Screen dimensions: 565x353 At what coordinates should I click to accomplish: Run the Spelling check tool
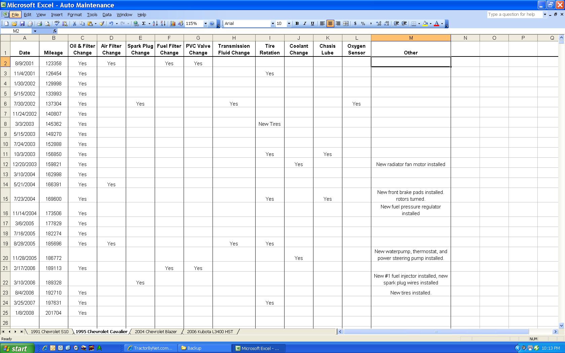[57, 24]
